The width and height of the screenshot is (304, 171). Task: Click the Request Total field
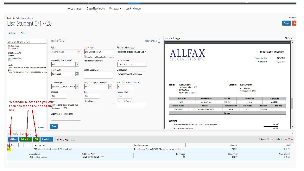click(124, 96)
